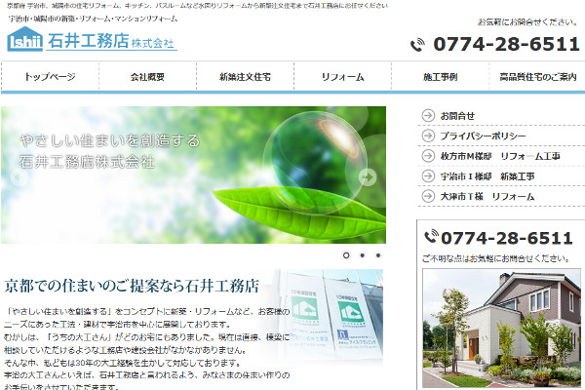Click the arrow icon beside お問合せ
Image resolution: width=585 pixels, height=390 pixels.
[428, 115]
